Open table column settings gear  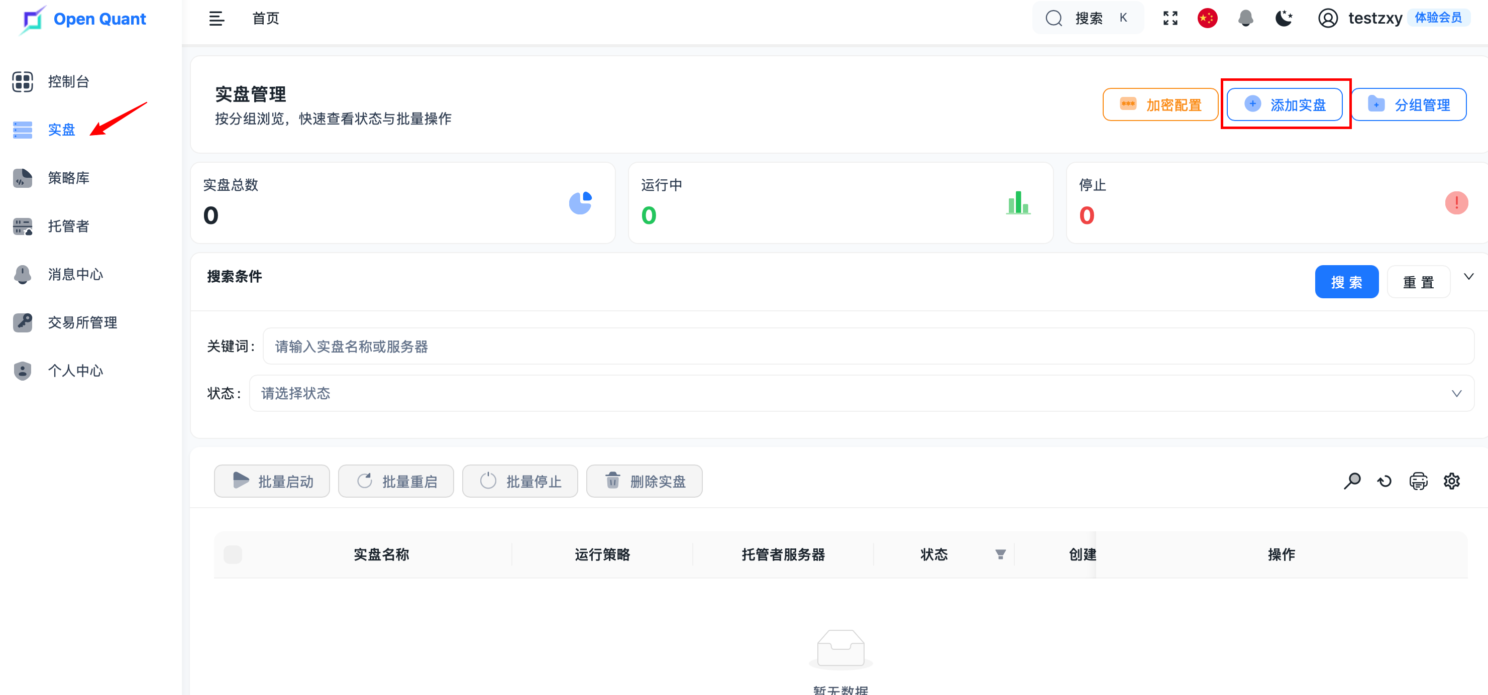[x=1452, y=481]
